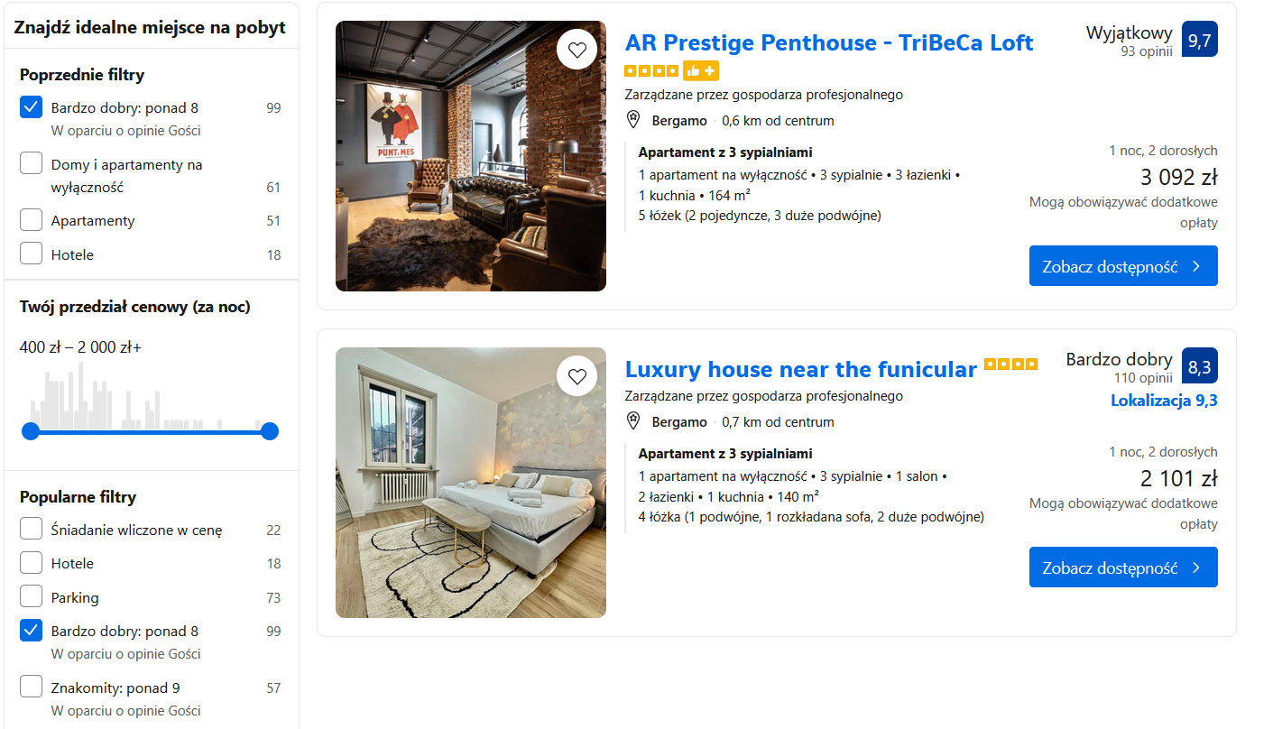Save AR Prestige Penthouse with heart icon

[577, 50]
